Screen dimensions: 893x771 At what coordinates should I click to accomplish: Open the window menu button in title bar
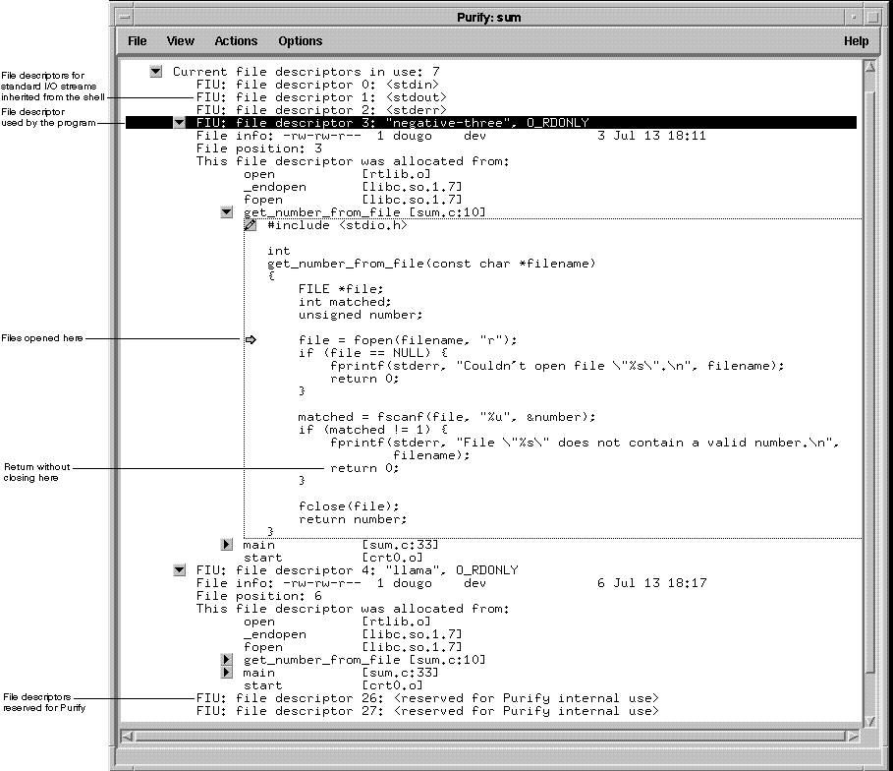pyautogui.click(x=125, y=17)
